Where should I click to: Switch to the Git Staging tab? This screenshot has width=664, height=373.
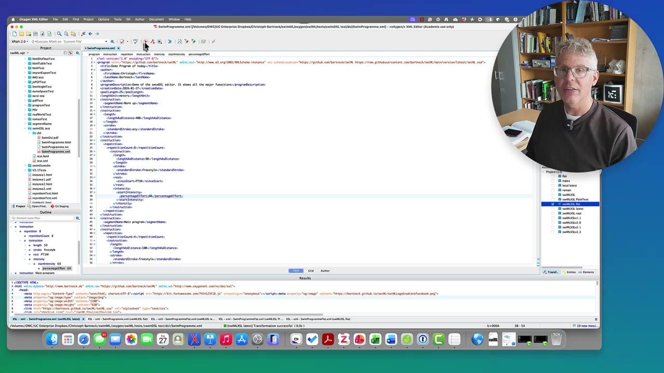point(59,206)
